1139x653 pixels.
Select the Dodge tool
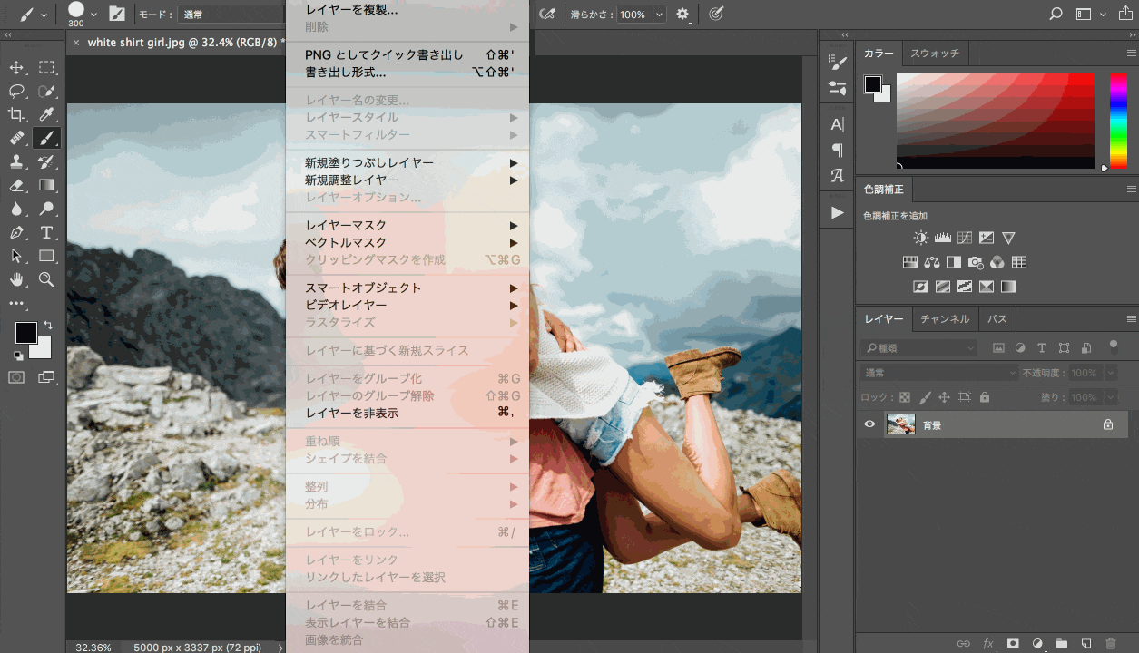click(x=46, y=209)
